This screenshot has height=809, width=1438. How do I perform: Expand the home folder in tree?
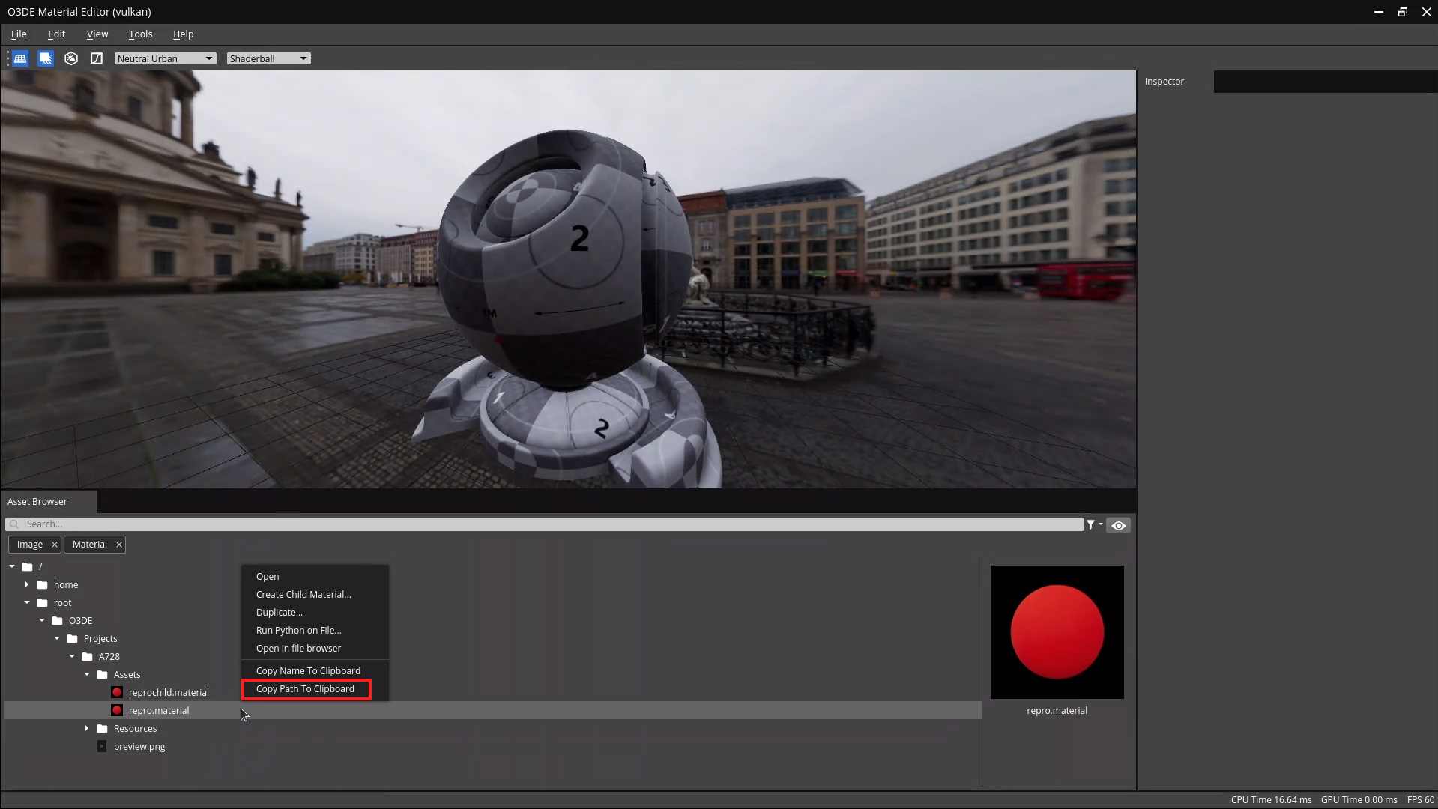pos(27,584)
